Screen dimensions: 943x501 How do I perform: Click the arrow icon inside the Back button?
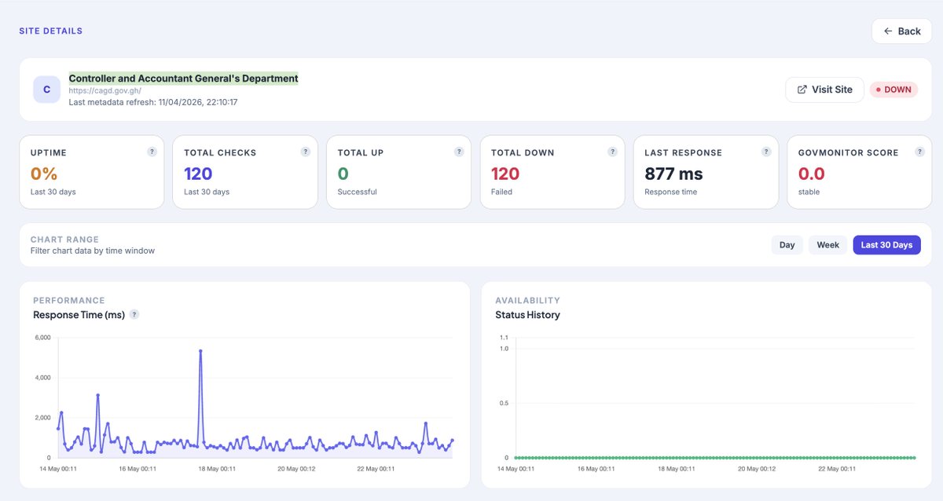[x=888, y=31]
